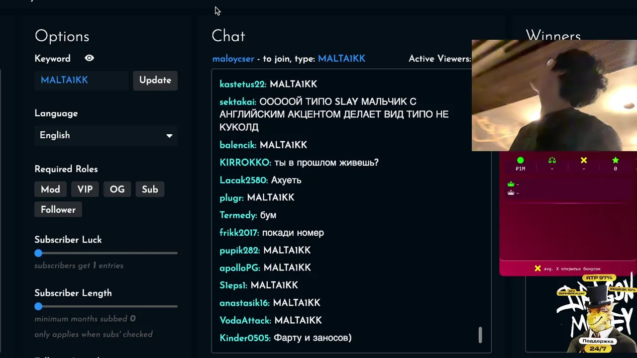Toggle the VIP required role
Image resolution: width=637 pixels, height=358 pixels.
(85, 189)
